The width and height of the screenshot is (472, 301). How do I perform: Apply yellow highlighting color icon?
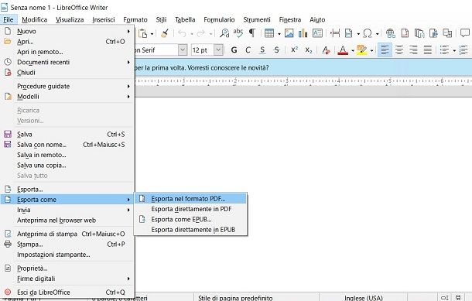click(x=361, y=50)
